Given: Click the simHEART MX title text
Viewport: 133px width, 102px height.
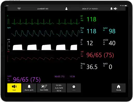Looking at the screenshot, I should click(43, 9).
